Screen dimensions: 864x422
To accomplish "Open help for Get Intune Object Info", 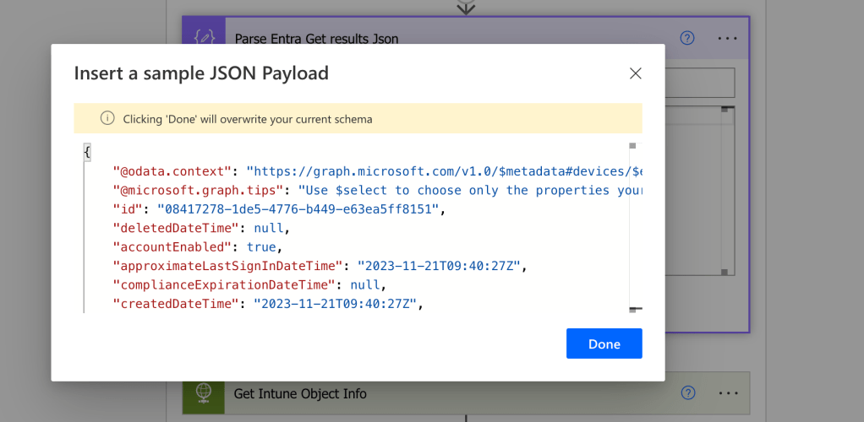I will pyautogui.click(x=687, y=393).
